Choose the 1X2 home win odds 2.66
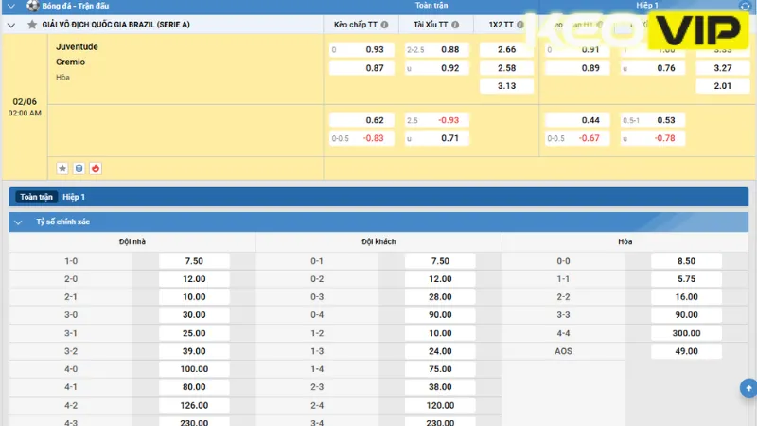 (x=506, y=49)
